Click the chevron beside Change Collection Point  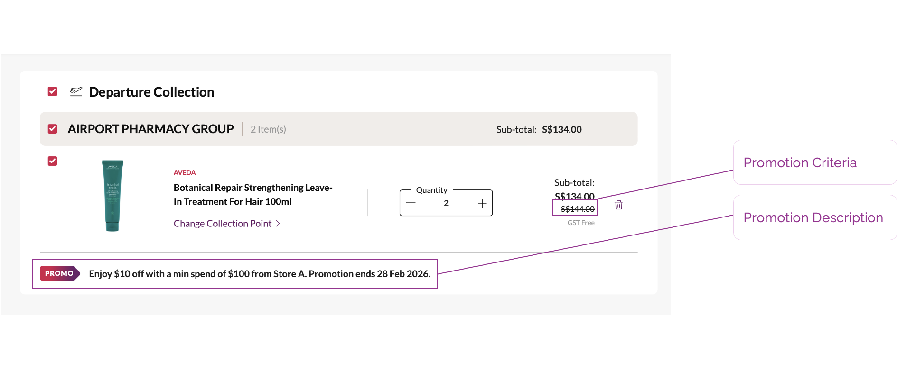click(x=278, y=224)
